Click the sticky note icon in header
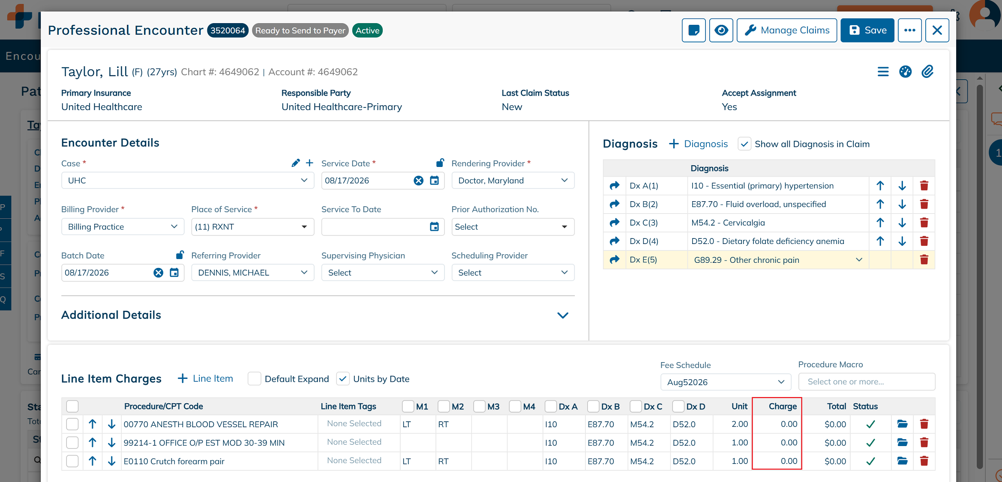Viewport: 1002px width, 482px height. 693,30
